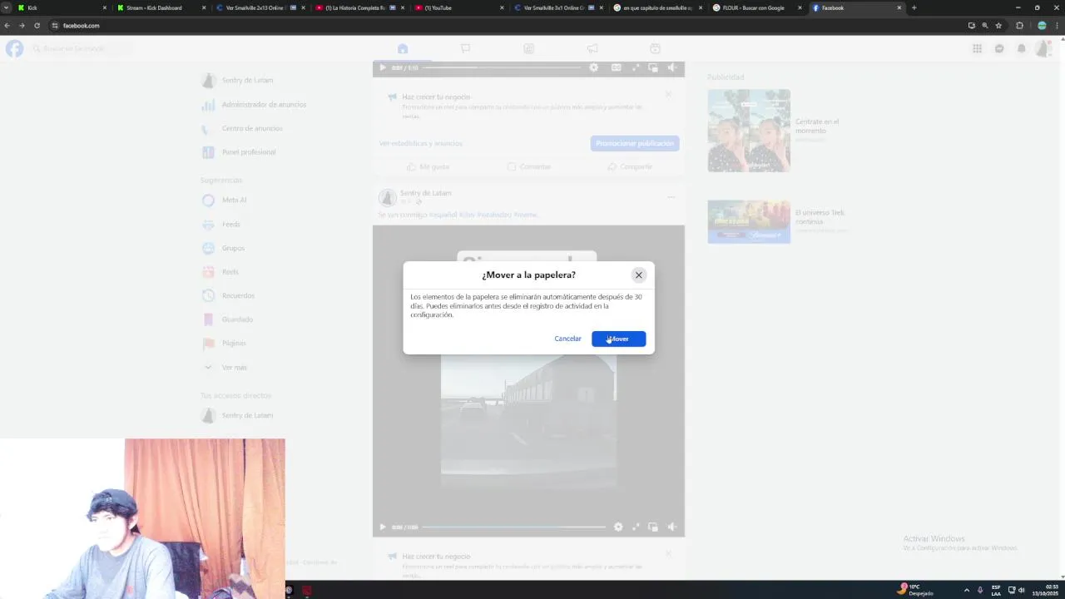This screenshot has height=599, width=1065.
Task: Open the Facebook apps grid menu
Action: click(x=977, y=48)
